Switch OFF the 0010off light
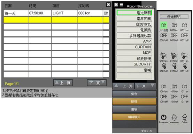This screenshot has height=134, width=193. (174, 35)
